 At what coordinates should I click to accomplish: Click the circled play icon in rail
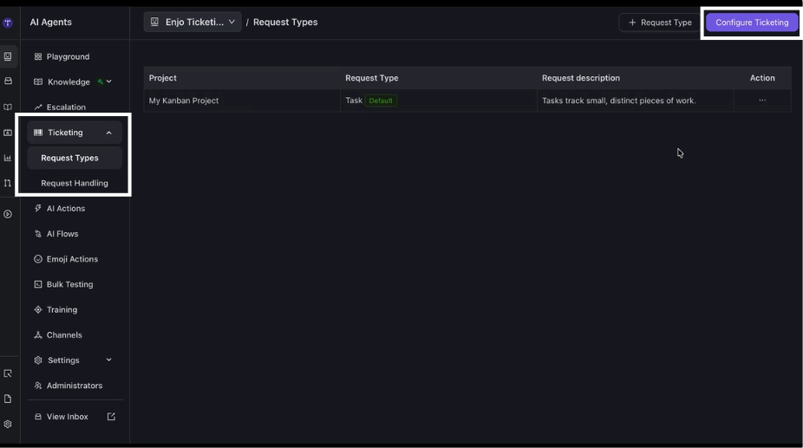[x=8, y=214]
